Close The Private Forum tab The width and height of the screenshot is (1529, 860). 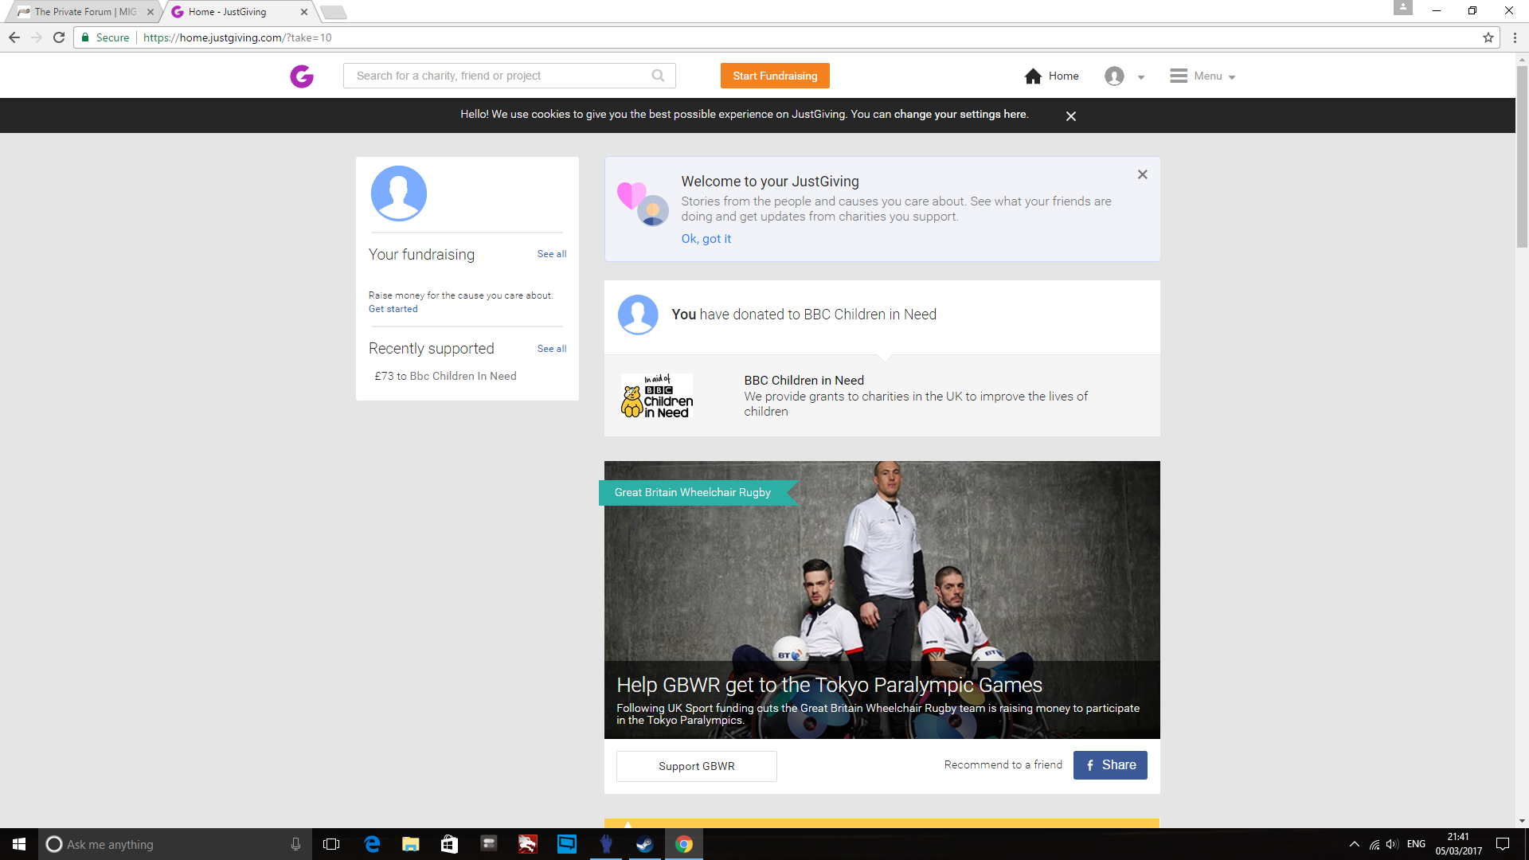tap(151, 12)
